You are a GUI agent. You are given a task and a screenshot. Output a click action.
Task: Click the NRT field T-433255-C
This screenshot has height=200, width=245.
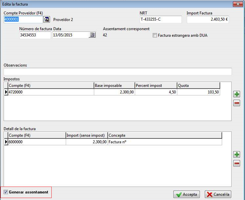coord(161,19)
